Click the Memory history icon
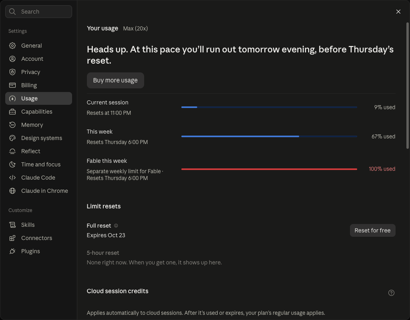This screenshot has width=410, height=320. 12,125
